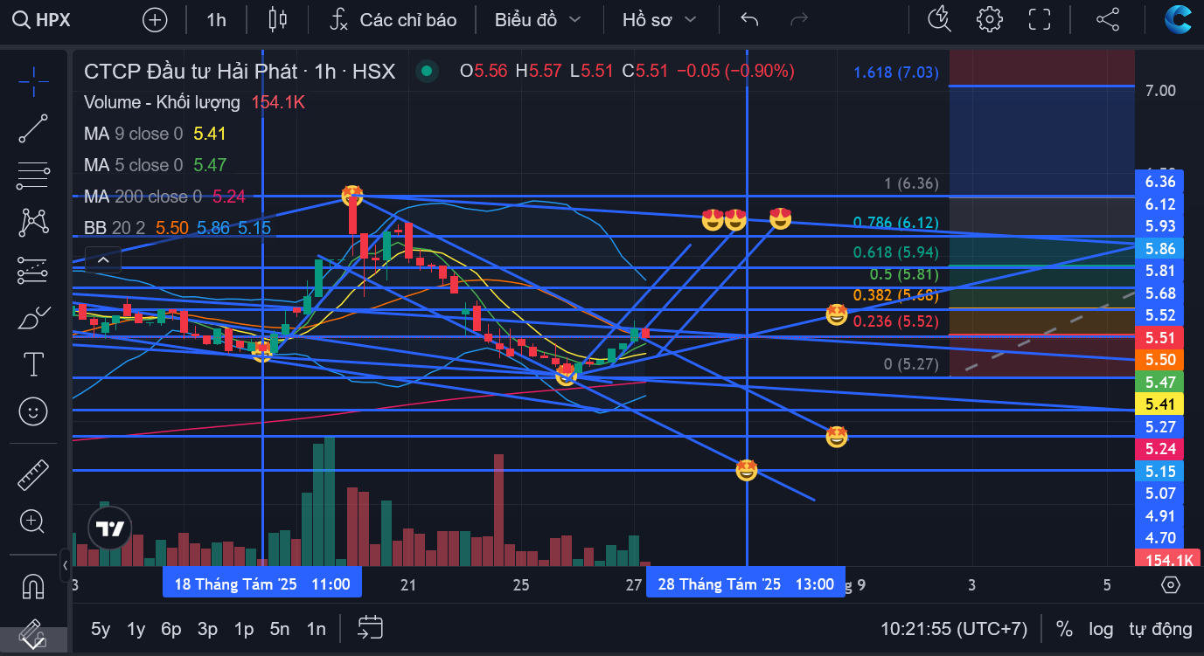1204x656 pixels.
Task: Open quick search lightning icon
Action: pos(940,19)
